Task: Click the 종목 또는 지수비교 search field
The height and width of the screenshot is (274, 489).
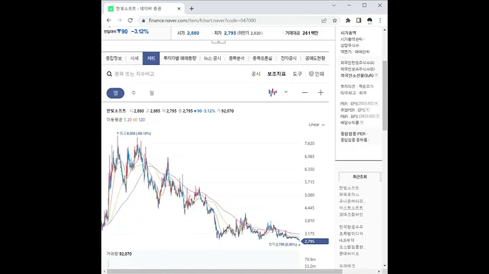Action: [134, 74]
